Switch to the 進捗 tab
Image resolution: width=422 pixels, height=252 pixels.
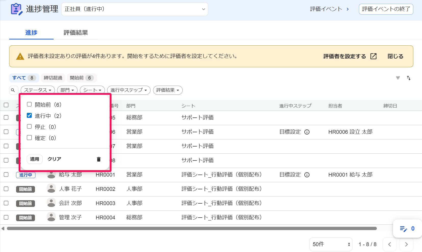(31, 33)
